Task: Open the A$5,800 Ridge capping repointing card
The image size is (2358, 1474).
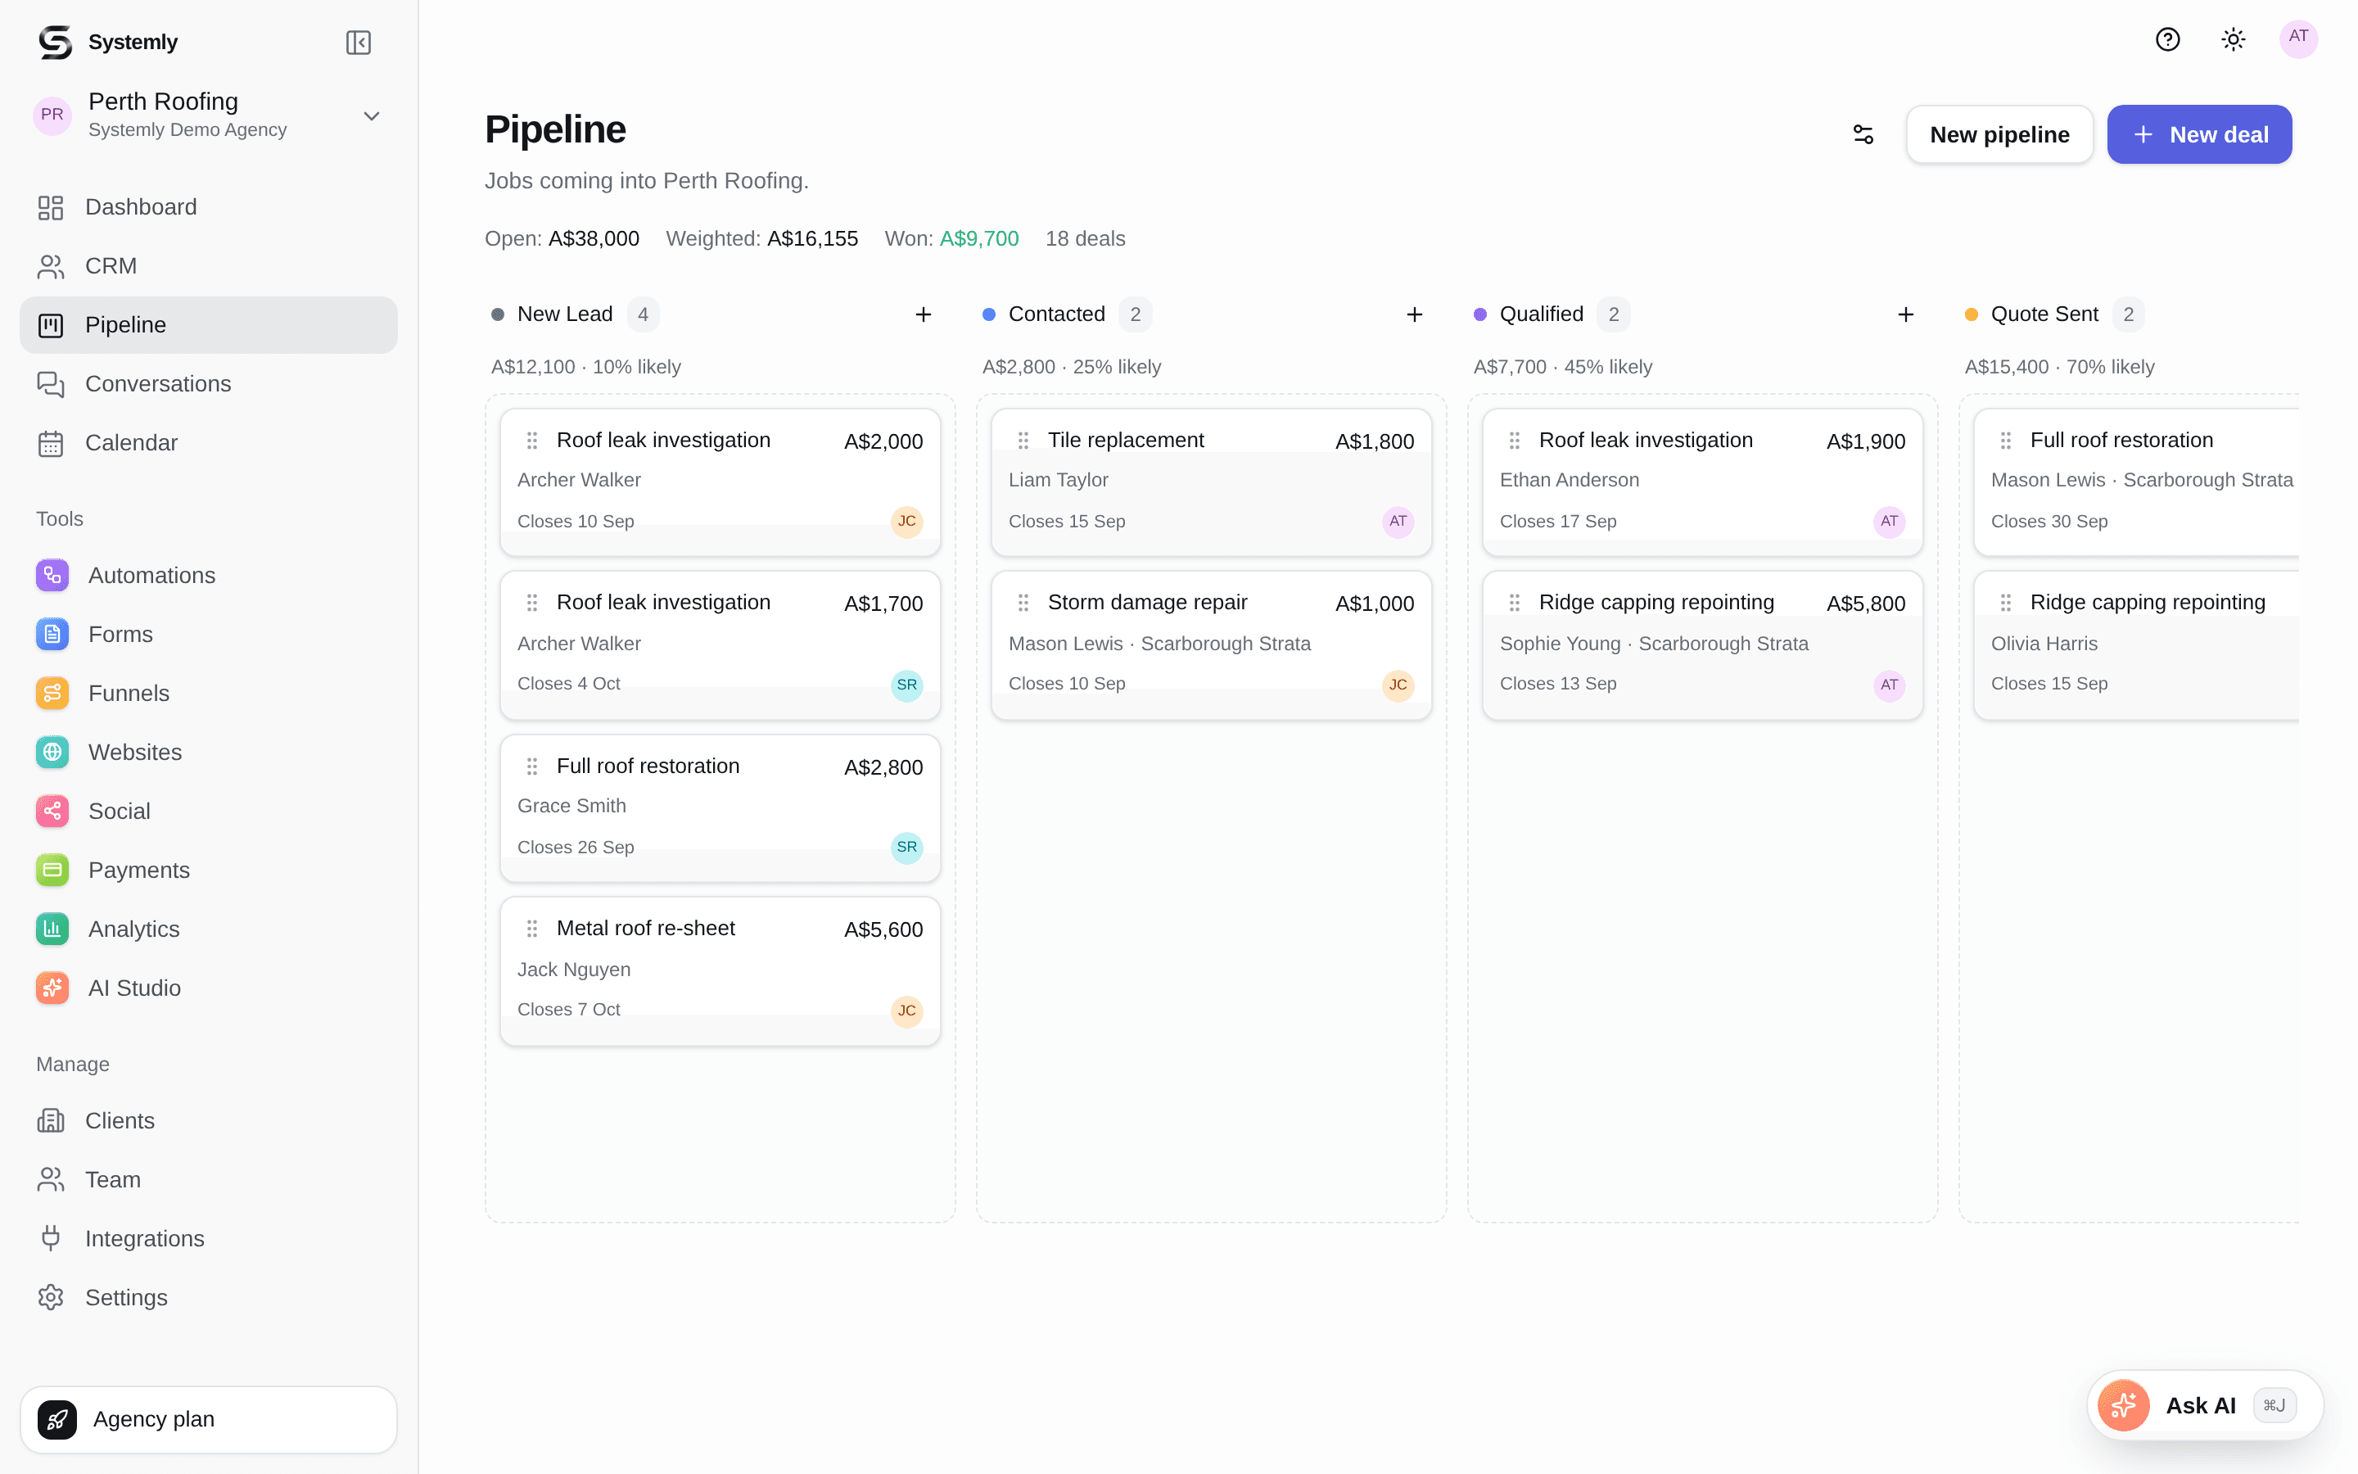Action: coord(1702,645)
